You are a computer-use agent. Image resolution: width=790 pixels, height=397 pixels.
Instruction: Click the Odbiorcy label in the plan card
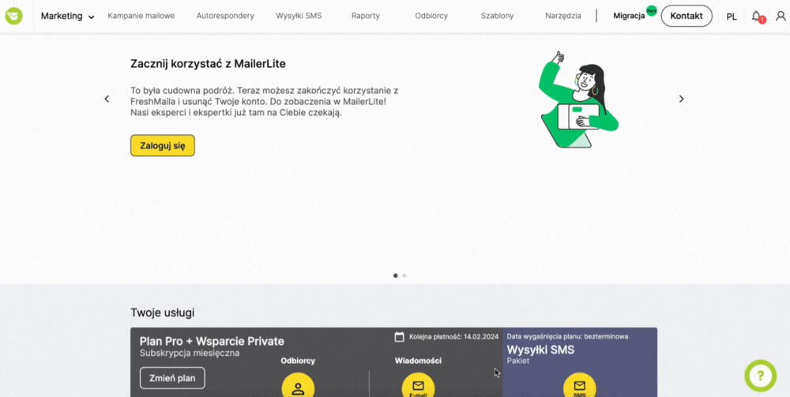click(x=298, y=361)
